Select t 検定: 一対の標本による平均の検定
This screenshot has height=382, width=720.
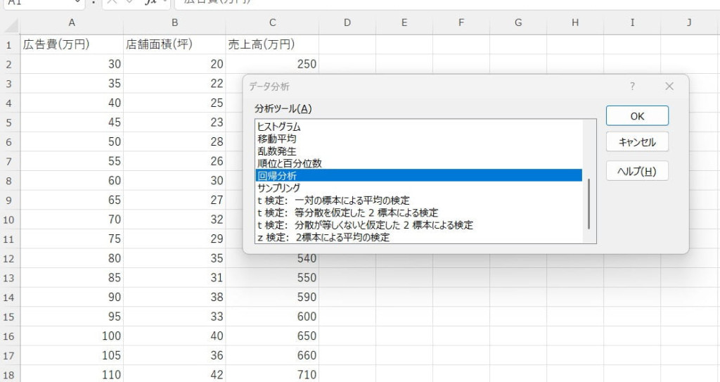[333, 200]
